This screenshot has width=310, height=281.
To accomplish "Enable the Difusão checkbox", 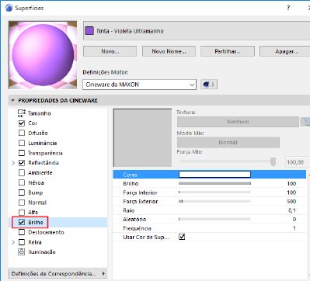I will (22, 133).
